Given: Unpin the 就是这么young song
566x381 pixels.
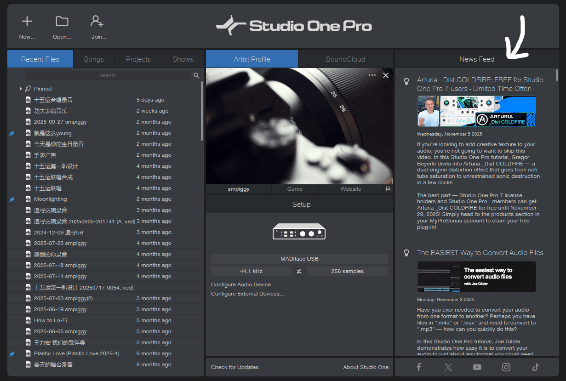Looking at the screenshot, I should 12,133.
